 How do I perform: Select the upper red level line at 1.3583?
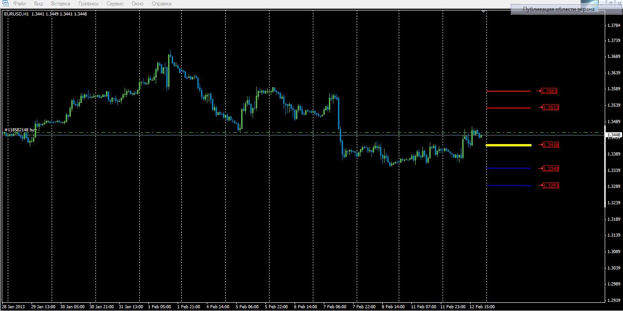509,91
